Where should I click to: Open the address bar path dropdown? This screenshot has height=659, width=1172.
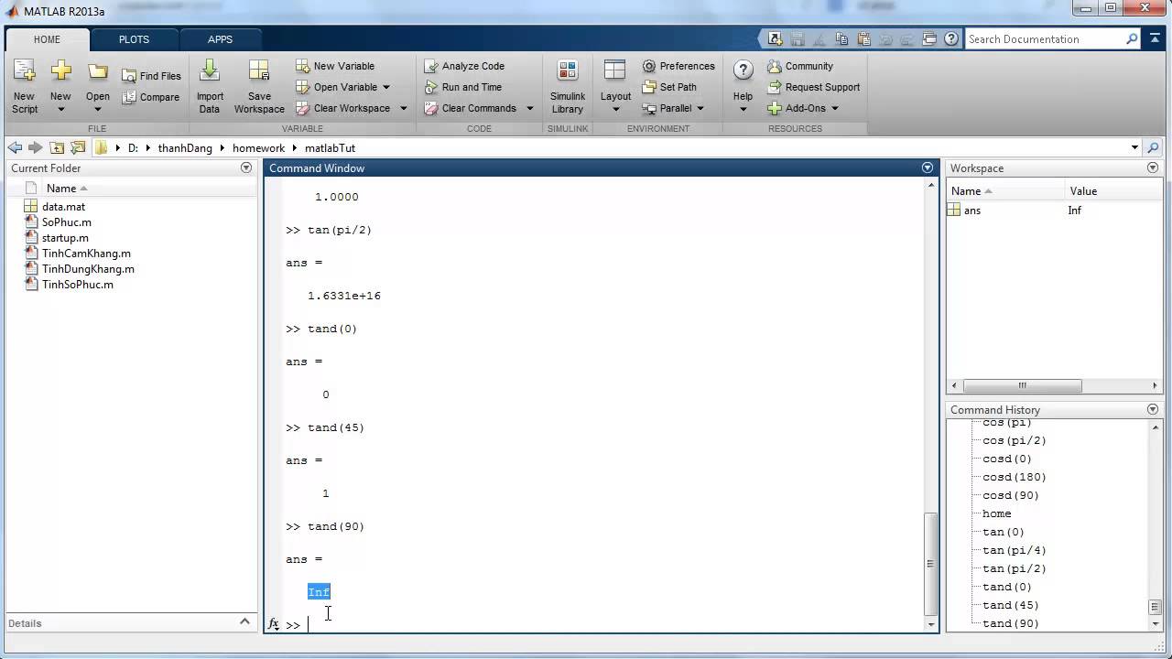(x=1134, y=147)
